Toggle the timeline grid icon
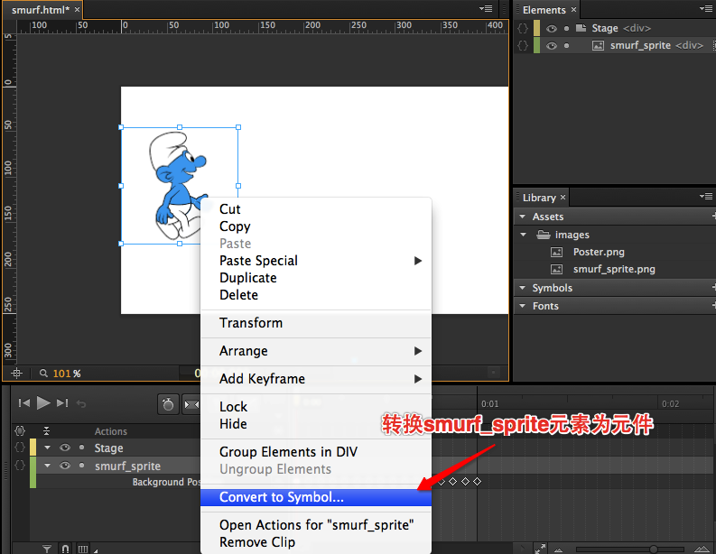716x554 pixels. click(83, 549)
